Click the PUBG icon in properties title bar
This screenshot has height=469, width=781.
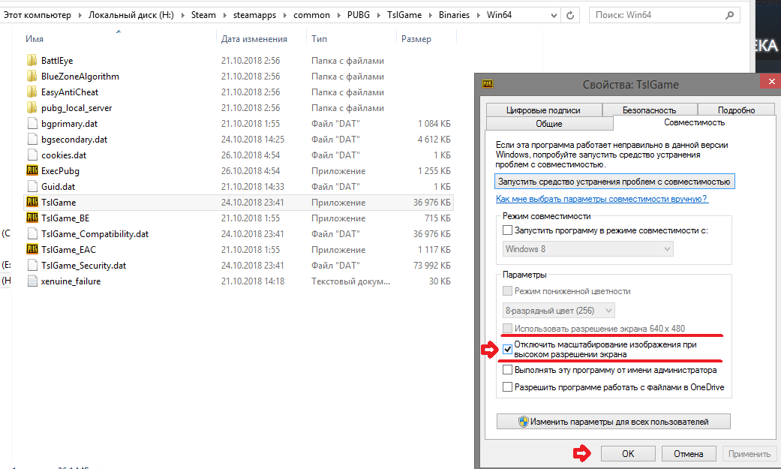pos(487,84)
